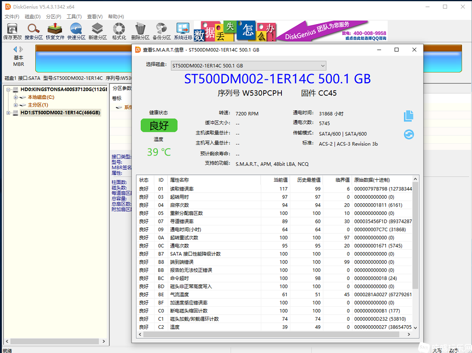The image size is (472, 353).
Task: Expand the 主分区(1) tree node
Action: point(16,105)
